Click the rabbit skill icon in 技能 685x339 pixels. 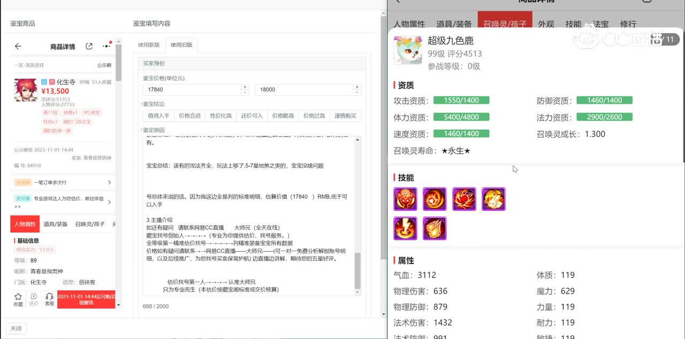coord(493,199)
